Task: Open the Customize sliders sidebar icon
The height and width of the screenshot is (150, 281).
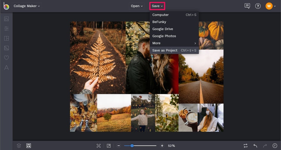Action: point(7,29)
